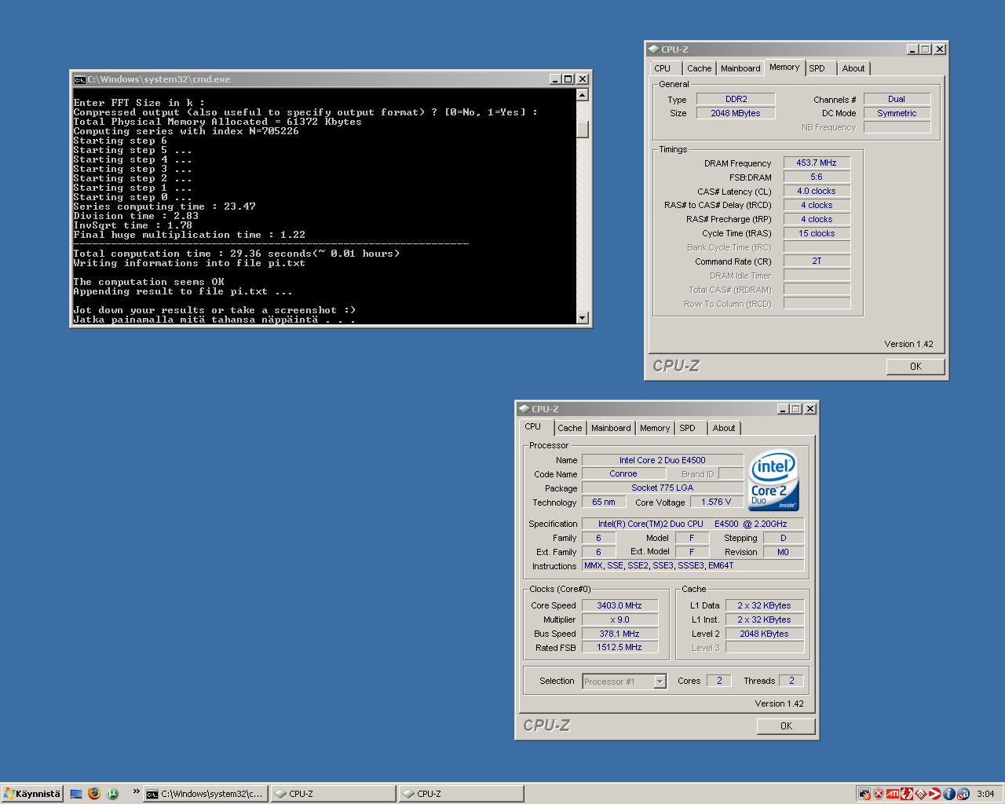Click the blue blocked 'a' tray icon
The width and height of the screenshot is (1005, 804).
pos(963,794)
